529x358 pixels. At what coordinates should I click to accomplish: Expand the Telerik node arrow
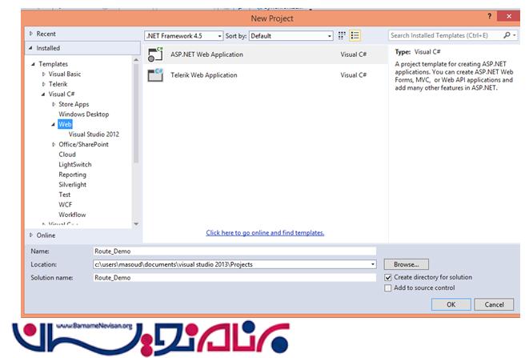pyautogui.click(x=43, y=84)
